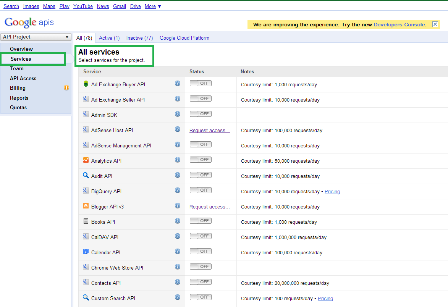Open help icon for Contacts API
Screen dimensions: 448x307
tap(178, 282)
